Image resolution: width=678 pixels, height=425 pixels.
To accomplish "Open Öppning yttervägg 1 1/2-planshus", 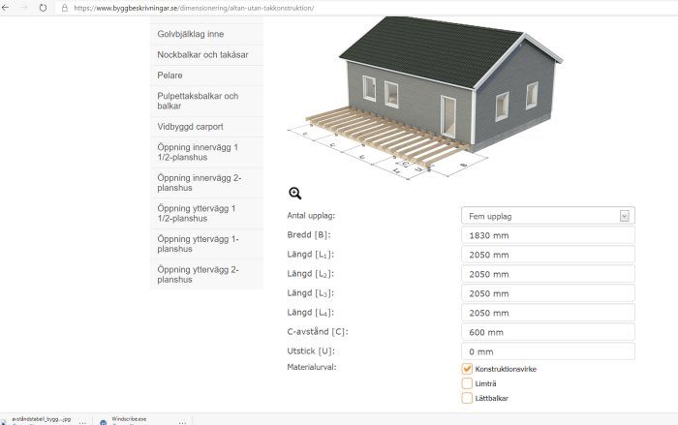I will (206, 214).
